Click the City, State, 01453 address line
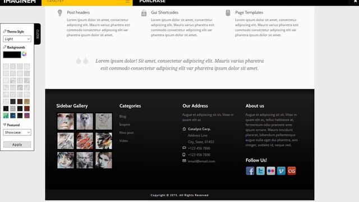 pyautogui.click(x=201, y=142)
